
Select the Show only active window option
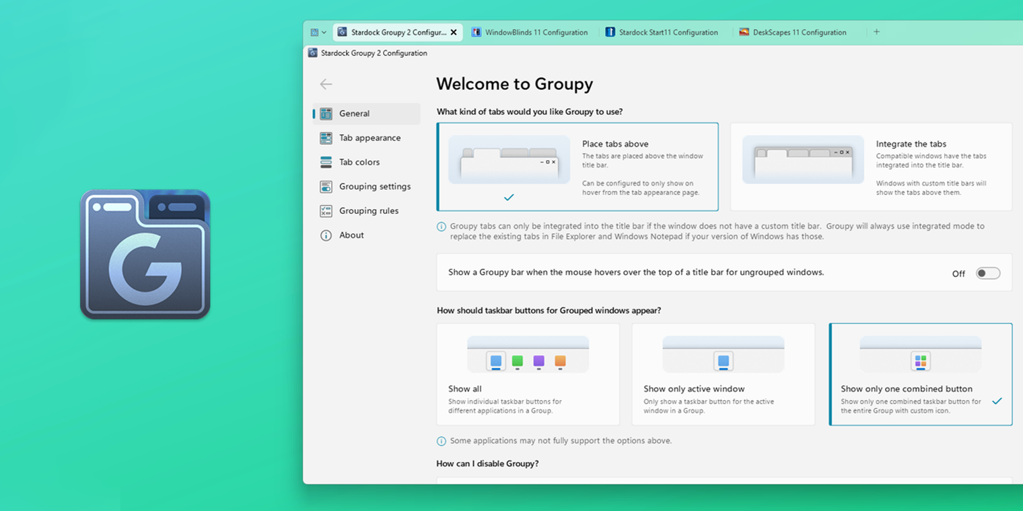click(723, 374)
